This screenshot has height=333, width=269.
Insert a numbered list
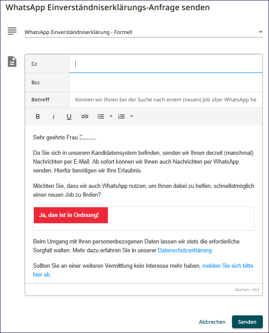[x=122, y=116]
